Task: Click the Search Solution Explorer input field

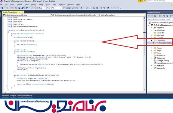Action: click(x=160, y=19)
